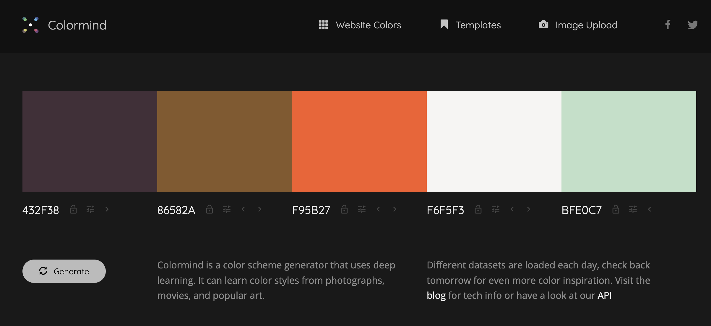
Task: Open the Twitter bird icon
Action: (692, 25)
